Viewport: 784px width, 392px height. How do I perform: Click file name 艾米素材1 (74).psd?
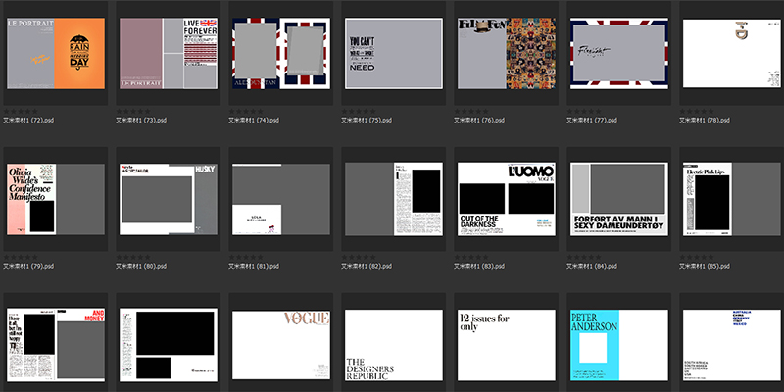click(x=254, y=120)
